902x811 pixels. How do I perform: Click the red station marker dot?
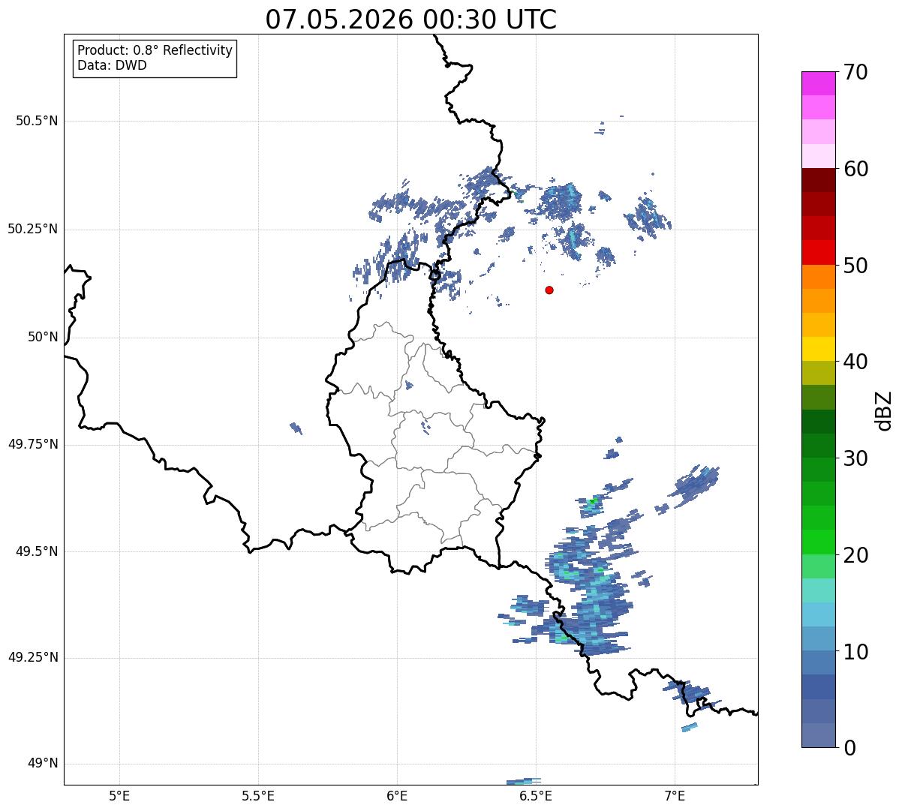[549, 290]
